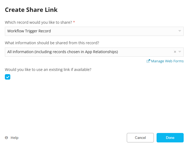Click the Help info circle icon
Screen dimensions: 188x147
click(7, 138)
